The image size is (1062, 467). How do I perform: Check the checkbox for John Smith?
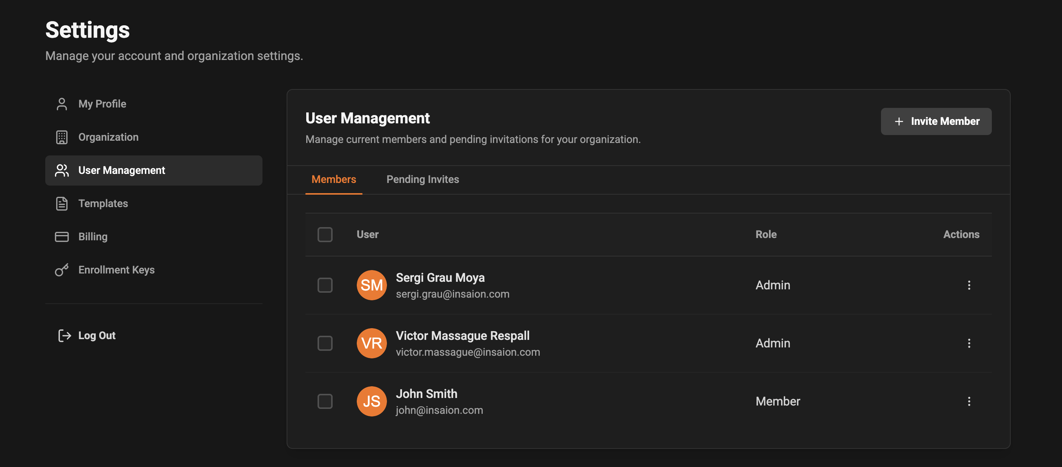(325, 401)
